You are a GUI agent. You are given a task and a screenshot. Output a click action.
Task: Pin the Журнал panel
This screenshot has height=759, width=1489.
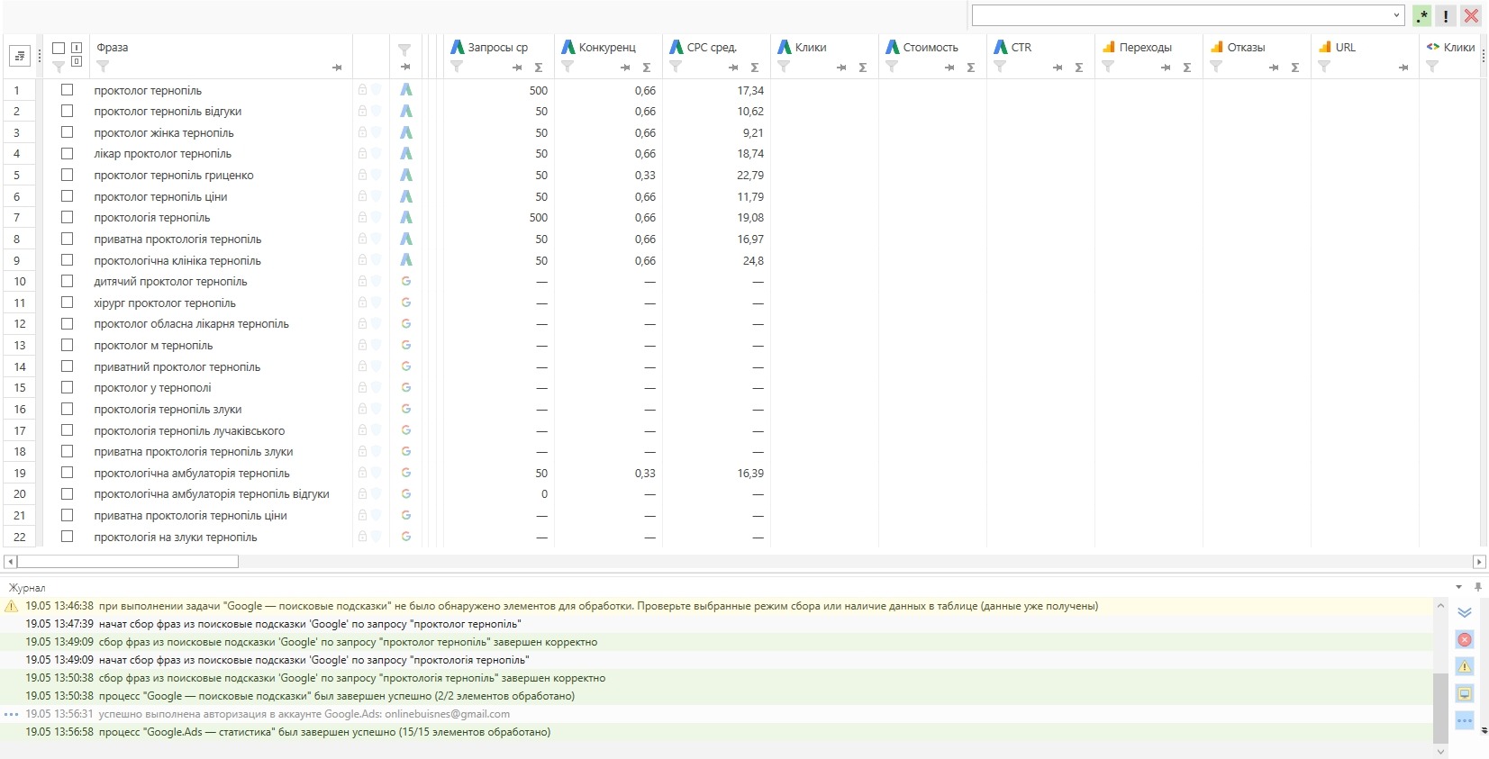[x=1478, y=587]
